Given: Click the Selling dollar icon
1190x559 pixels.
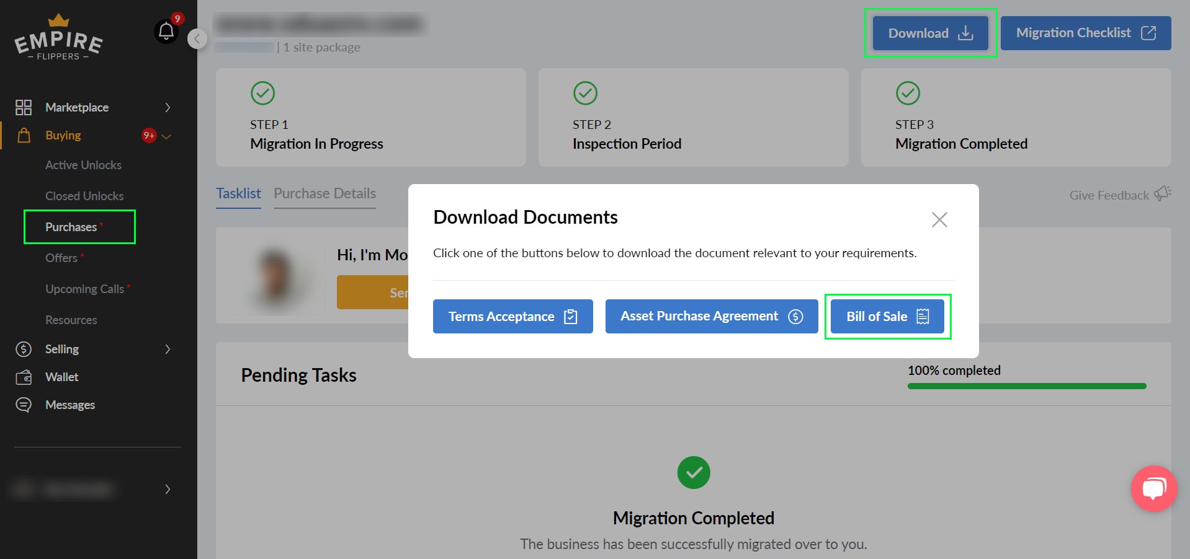Looking at the screenshot, I should click(24, 349).
